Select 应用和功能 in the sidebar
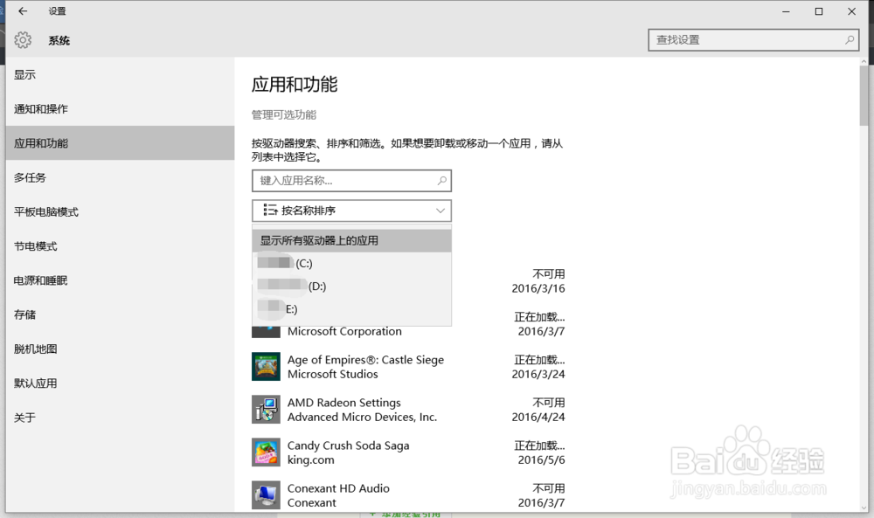874x518 pixels. (x=120, y=143)
